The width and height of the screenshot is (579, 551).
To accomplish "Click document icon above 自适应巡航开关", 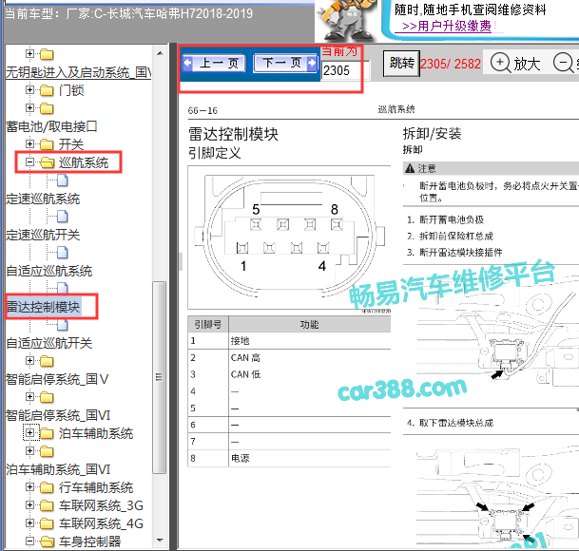I will coord(63,325).
